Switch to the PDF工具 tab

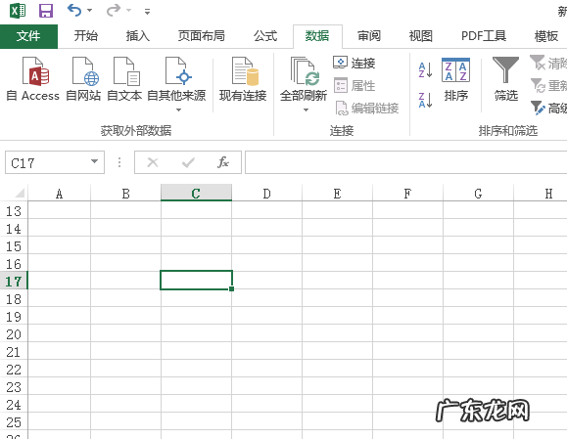point(484,36)
